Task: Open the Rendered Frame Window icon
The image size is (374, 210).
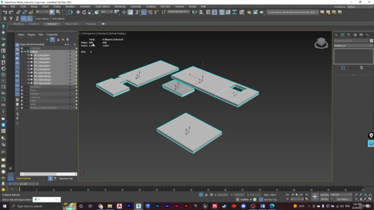Action: tap(255, 12)
